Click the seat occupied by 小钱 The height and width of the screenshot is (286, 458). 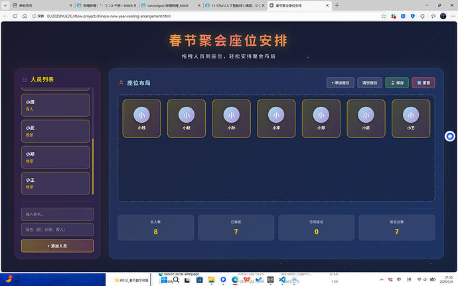(141, 119)
